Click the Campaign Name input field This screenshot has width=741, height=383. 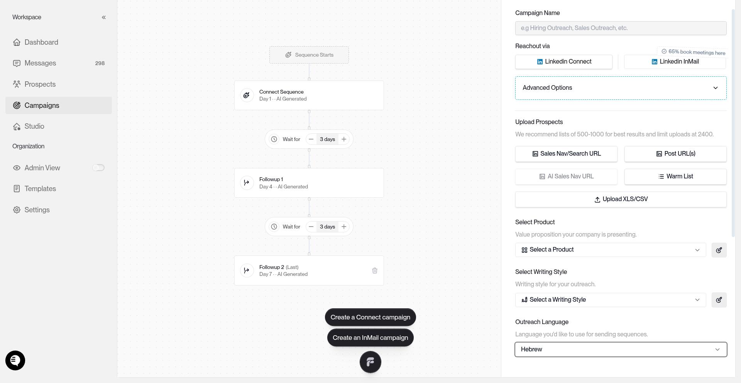[621, 28]
